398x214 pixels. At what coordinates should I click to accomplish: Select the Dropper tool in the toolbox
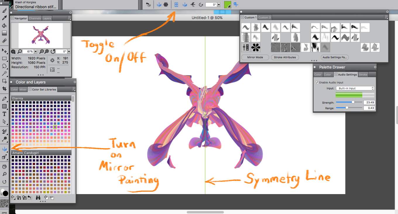tap(4, 18)
